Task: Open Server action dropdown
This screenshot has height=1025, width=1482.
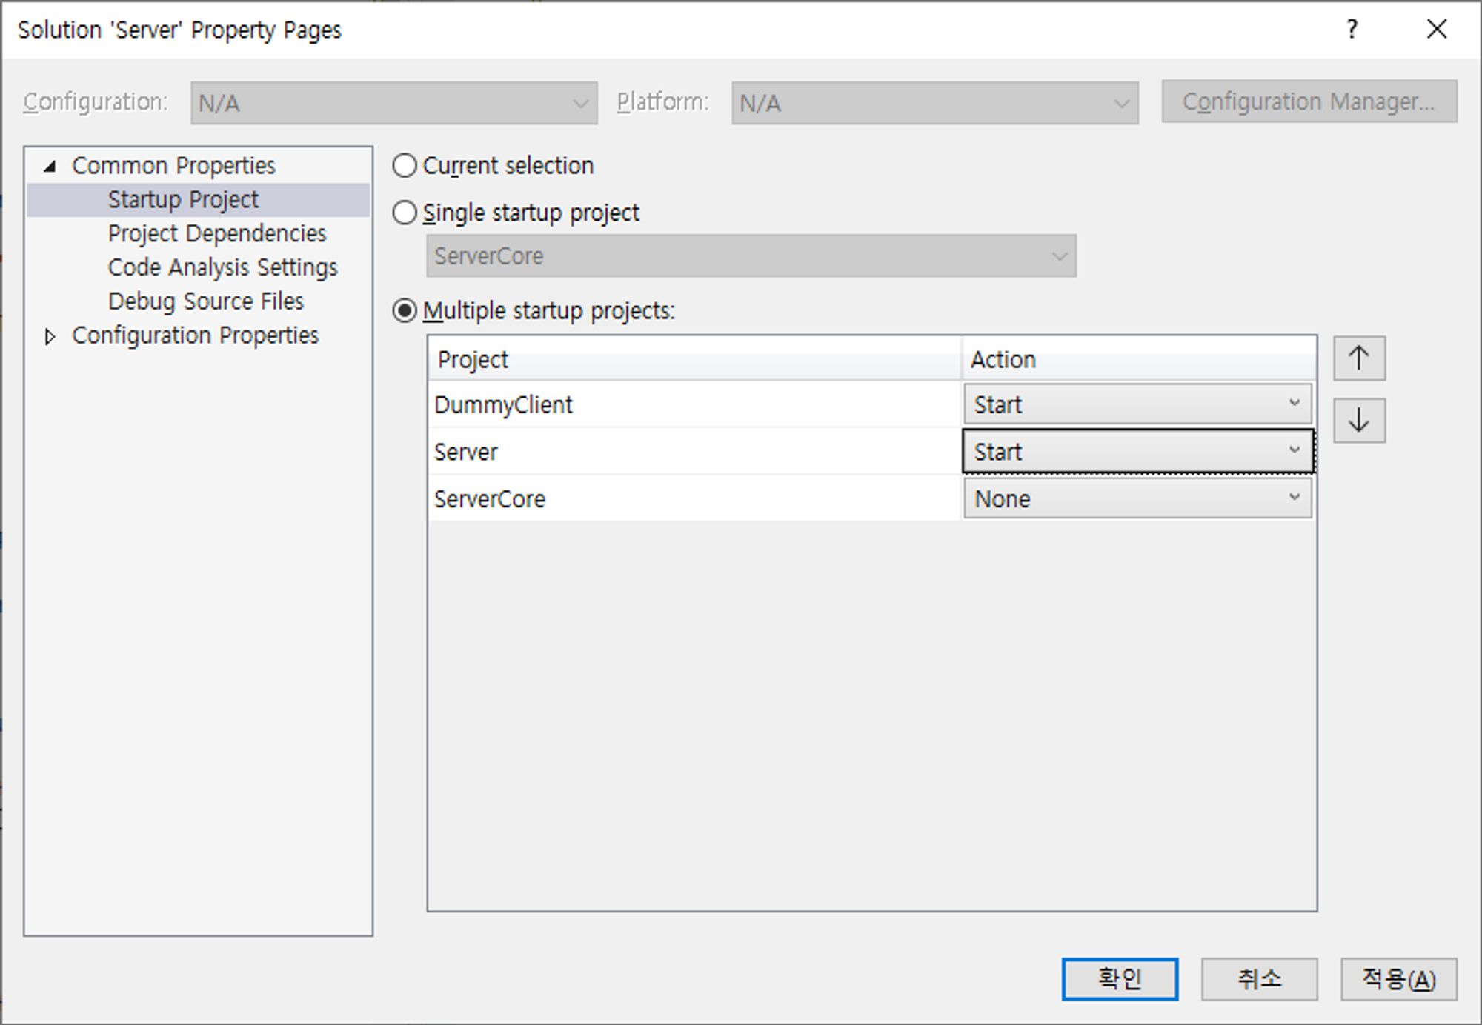Action: (x=1137, y=452)
